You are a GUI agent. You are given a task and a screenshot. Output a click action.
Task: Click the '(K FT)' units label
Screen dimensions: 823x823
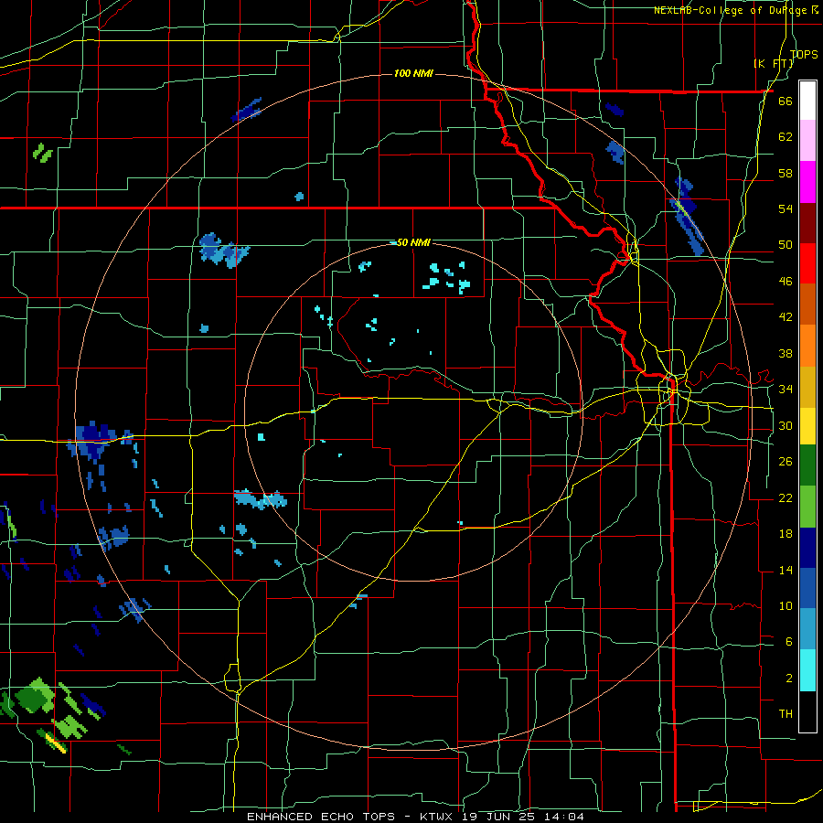click(773, 63)
